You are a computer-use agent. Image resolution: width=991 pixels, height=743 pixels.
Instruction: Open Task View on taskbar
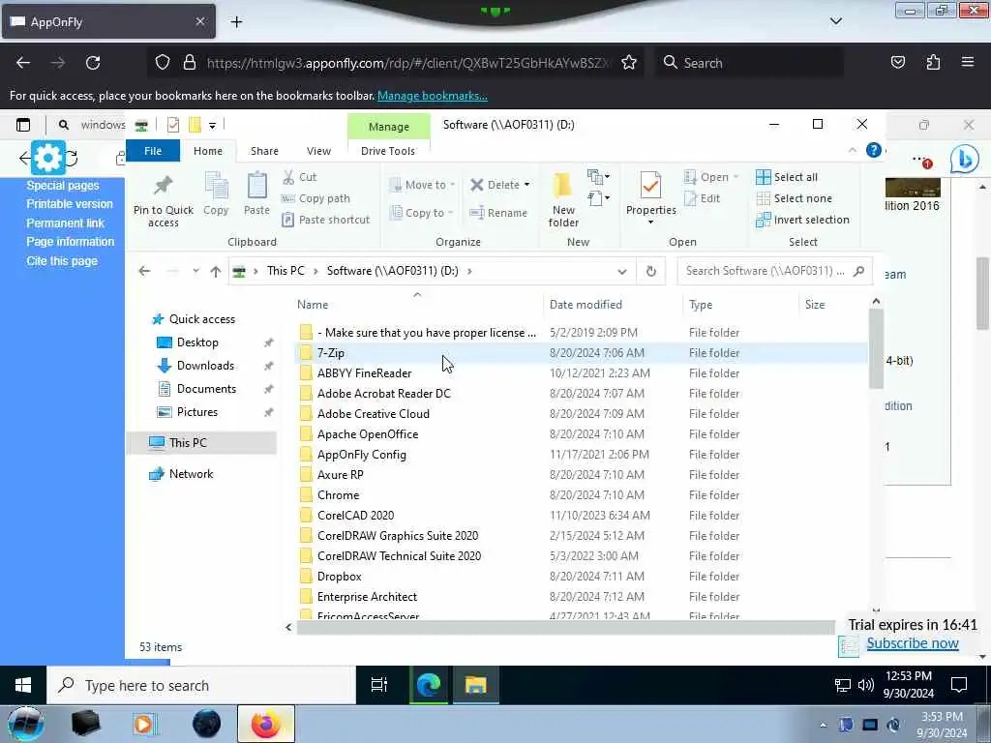click(x=379, y=686)
